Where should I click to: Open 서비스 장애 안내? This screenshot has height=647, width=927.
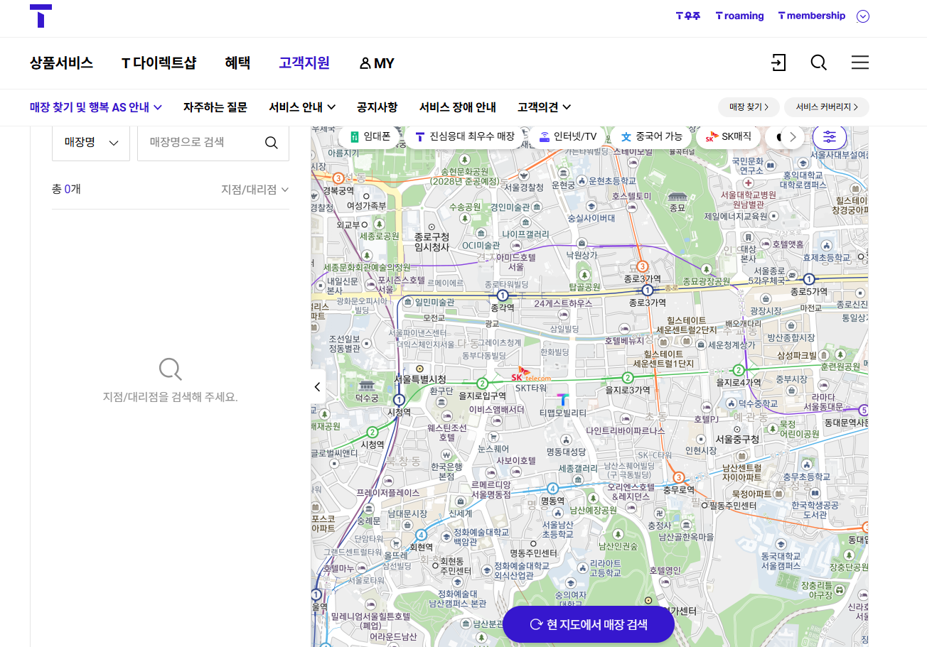tap(457, 107)
